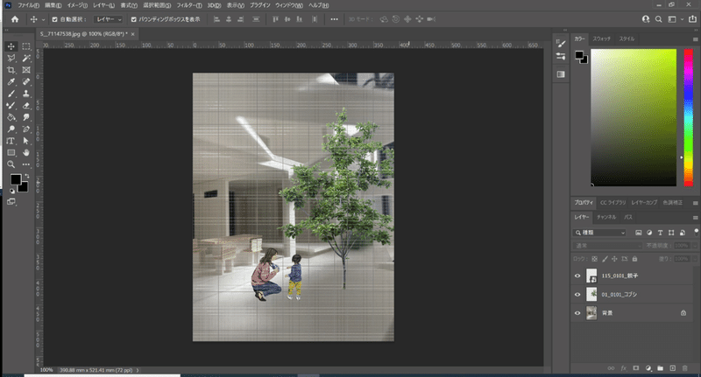Select the Smudge tool

tap(26, 117)
